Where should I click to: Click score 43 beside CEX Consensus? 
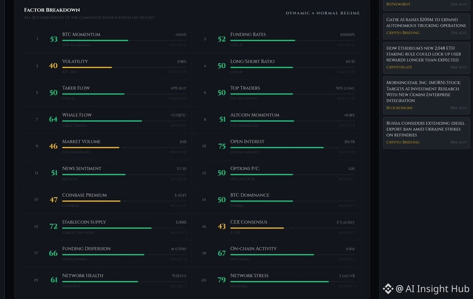point(222,226)
